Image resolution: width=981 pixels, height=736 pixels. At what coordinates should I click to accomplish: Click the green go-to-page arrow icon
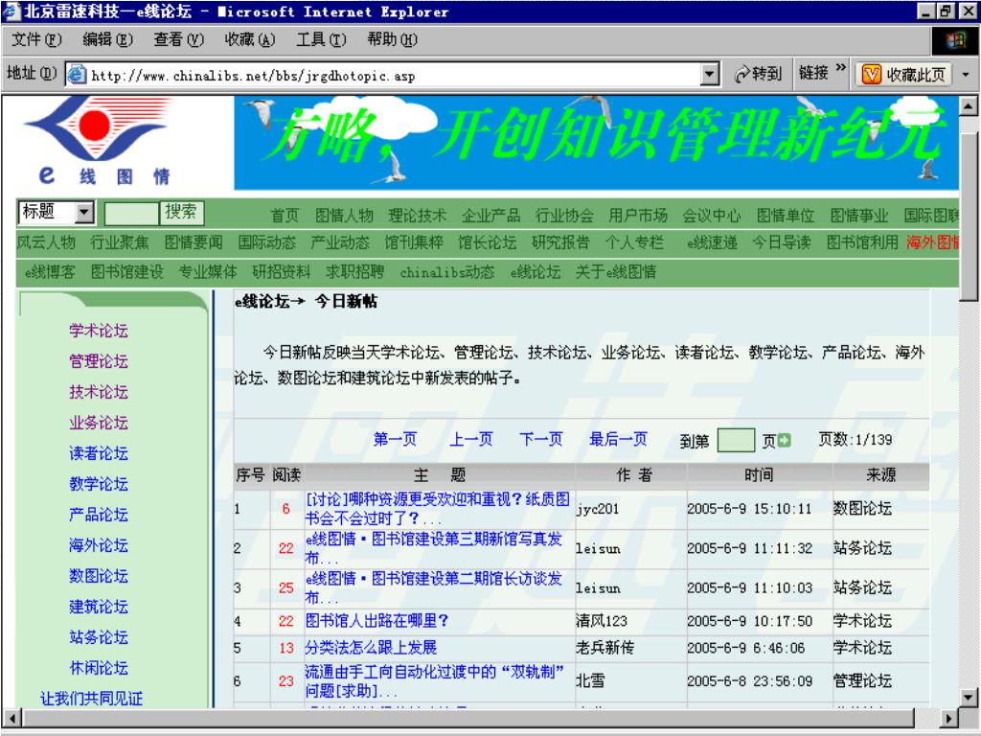pos(784,441)
